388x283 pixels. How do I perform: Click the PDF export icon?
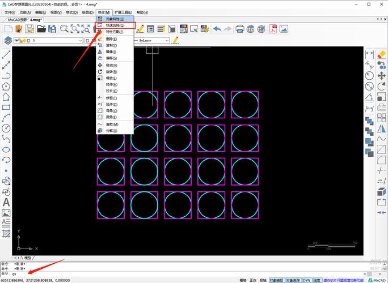click(273, 29)
